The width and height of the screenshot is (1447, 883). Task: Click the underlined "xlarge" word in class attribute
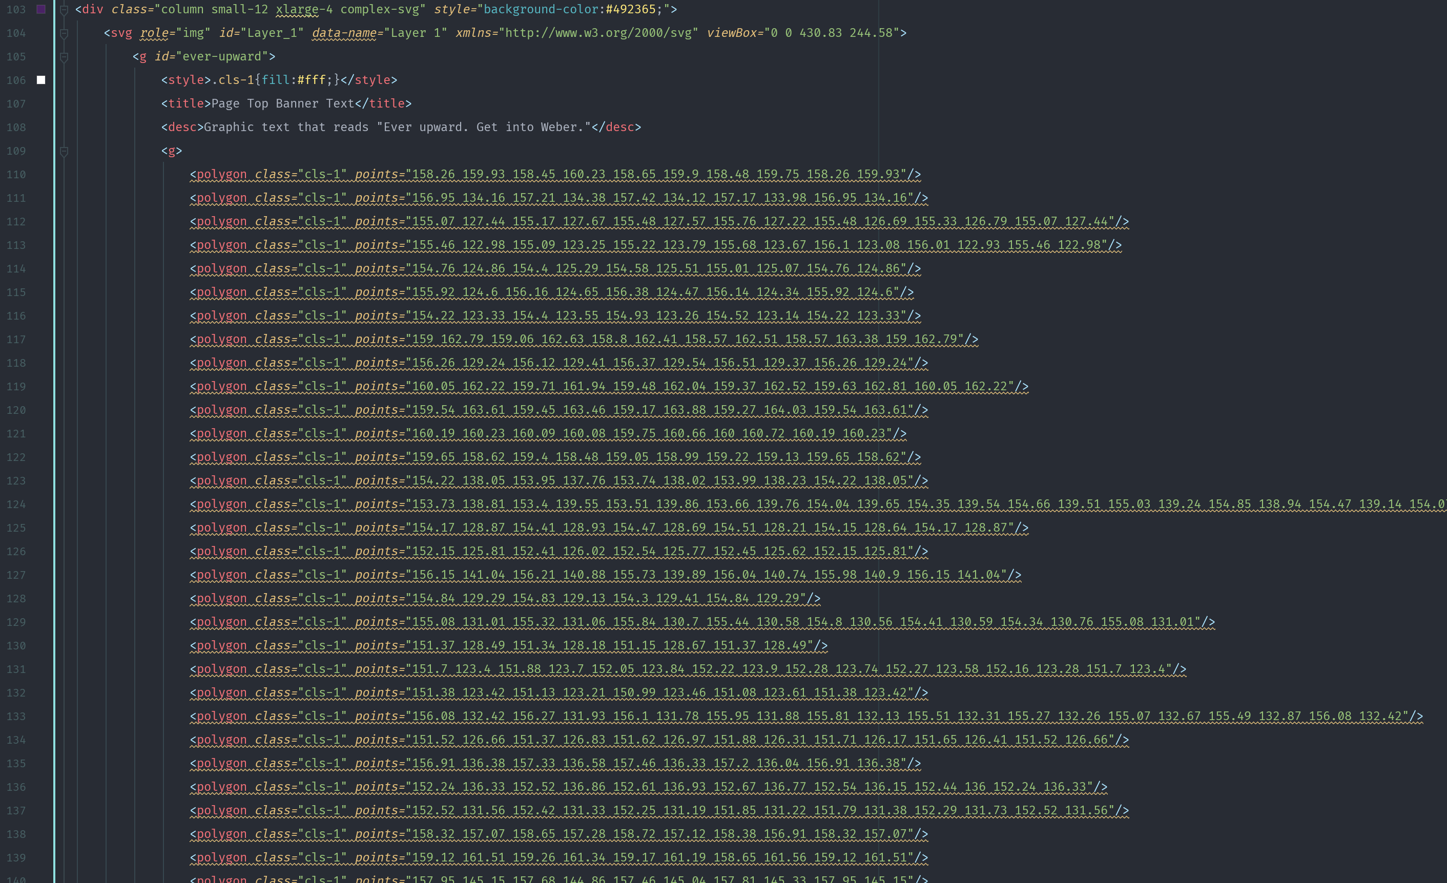[297, 9]
